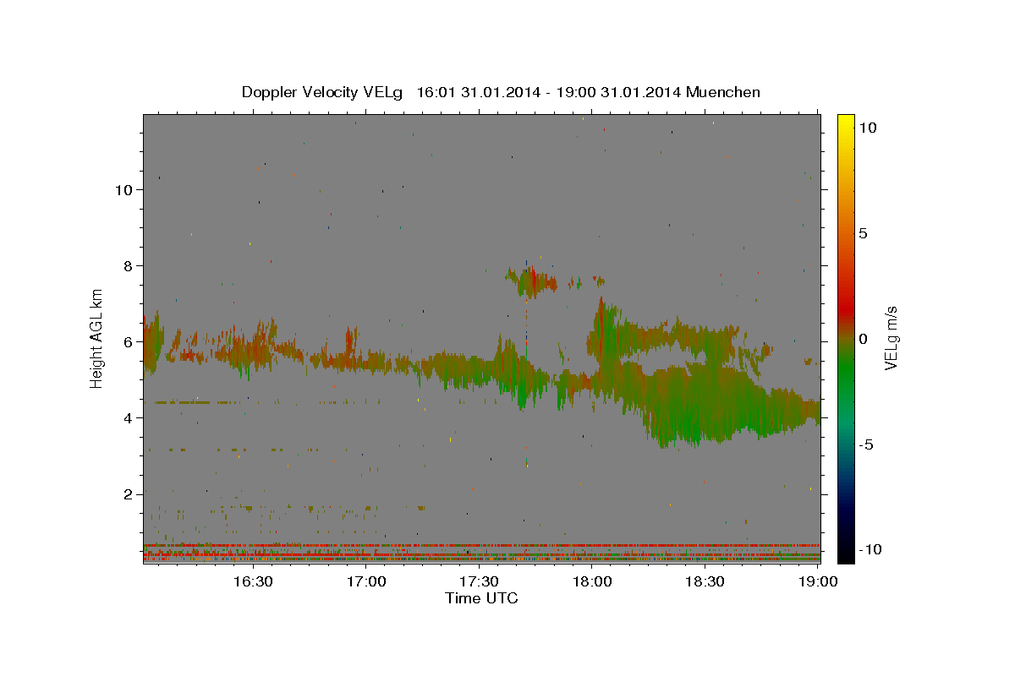The image size is (1015, 676).
Task: Click the 18:00 time tick label
Action: coord(593,581)
